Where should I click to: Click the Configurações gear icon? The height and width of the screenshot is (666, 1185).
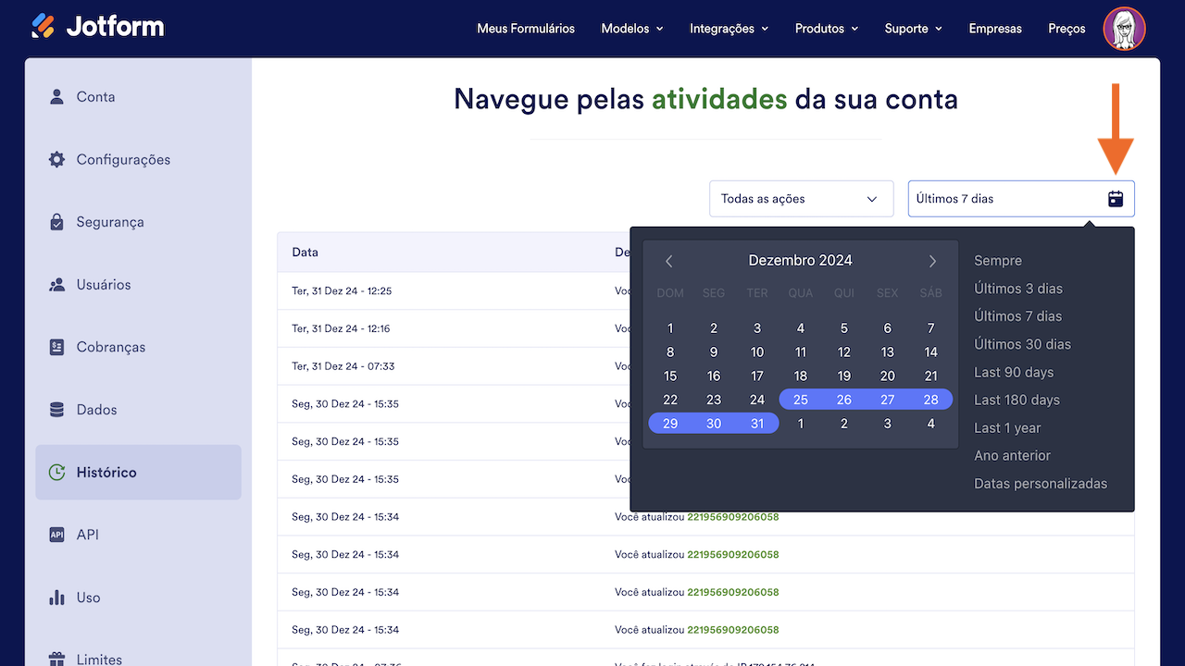click(x=57, y=159)
